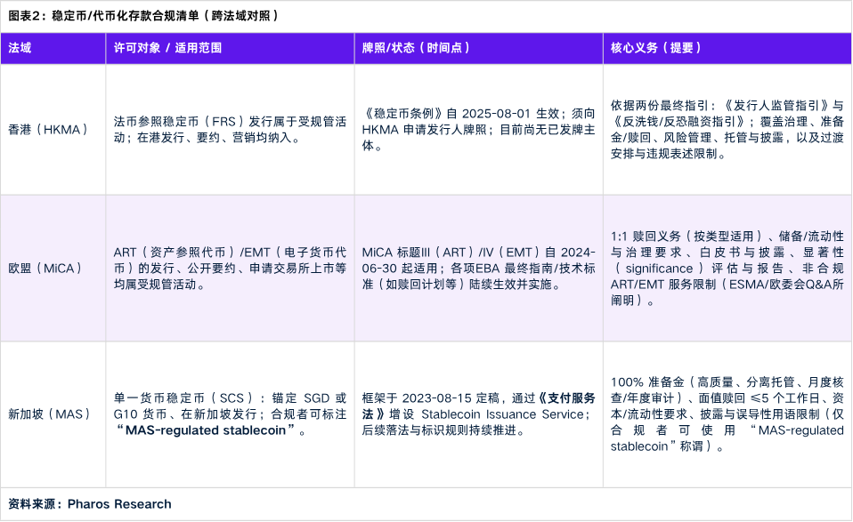The width and height of the screenshot is (853, 522).
Task: Click the HKMA core obligations cell
Action: (727, 129)
